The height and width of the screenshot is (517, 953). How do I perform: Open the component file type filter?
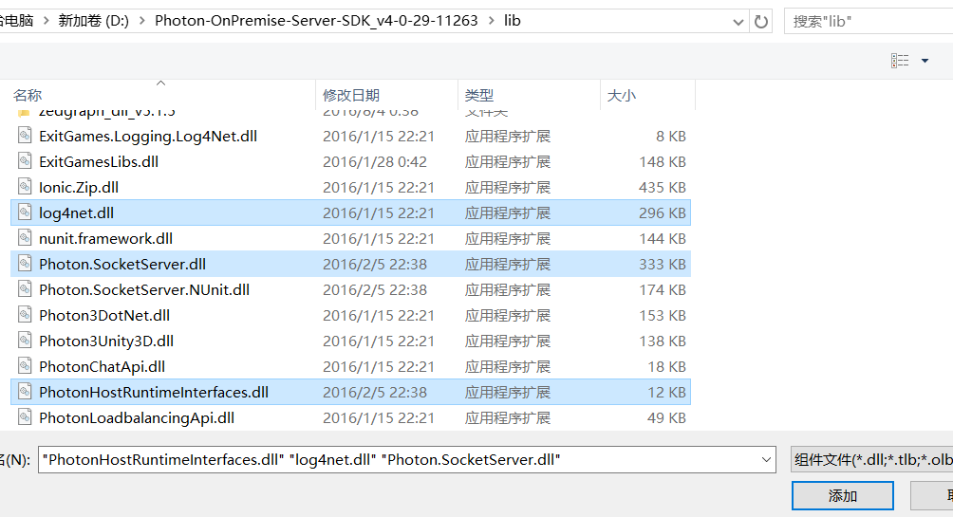(872, 460)
